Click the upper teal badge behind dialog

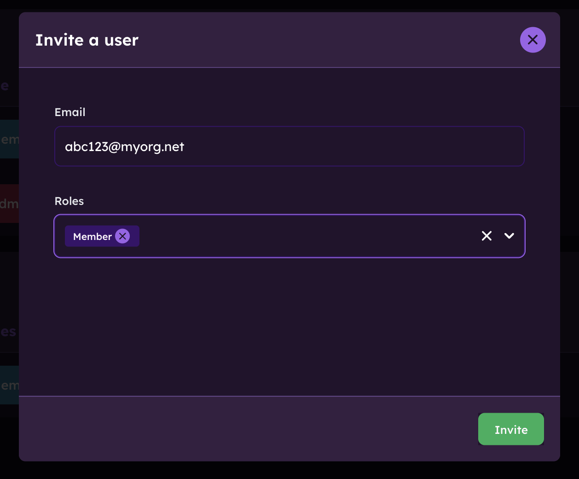9,139
